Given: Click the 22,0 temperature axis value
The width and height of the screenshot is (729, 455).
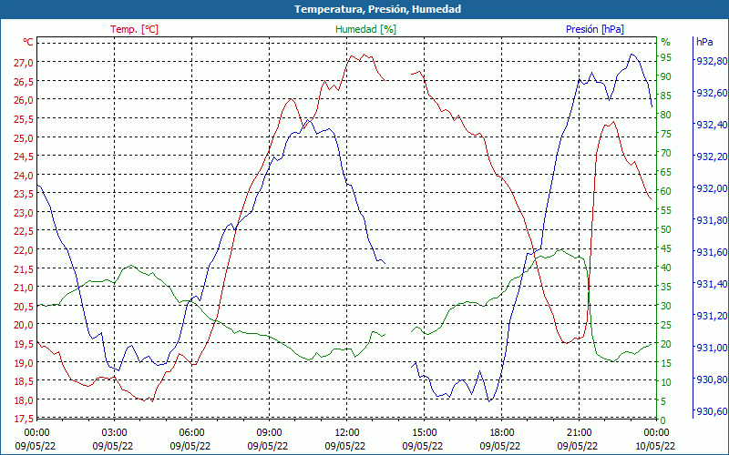Looking at the screenshot, I should coord(23,249).
